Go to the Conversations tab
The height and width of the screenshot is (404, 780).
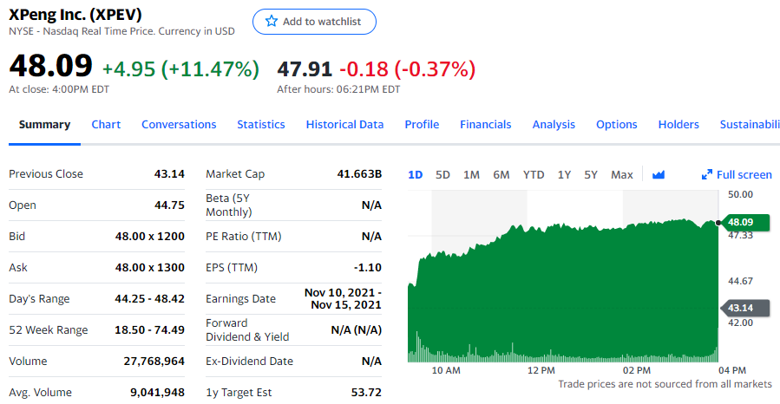pyautogui.click(x=179, y=124)
